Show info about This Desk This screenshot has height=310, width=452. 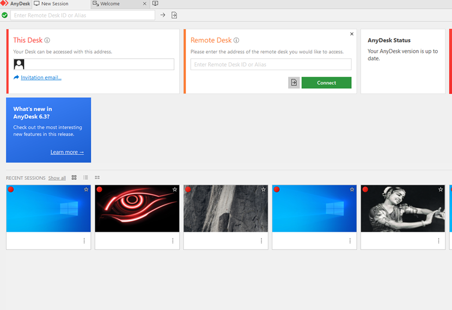(x=47, y=40)
